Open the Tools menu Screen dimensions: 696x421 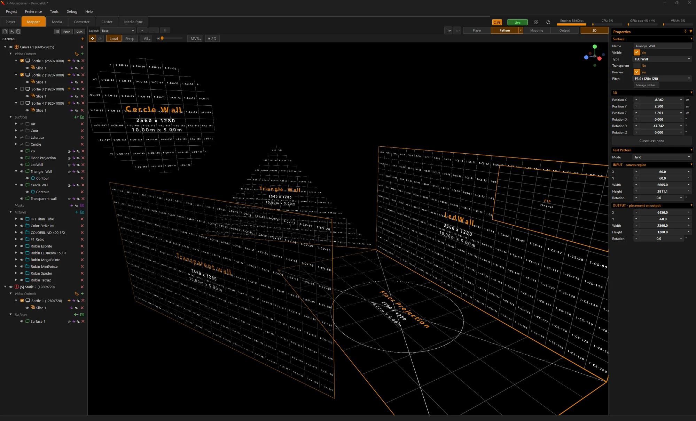point(54,11)
